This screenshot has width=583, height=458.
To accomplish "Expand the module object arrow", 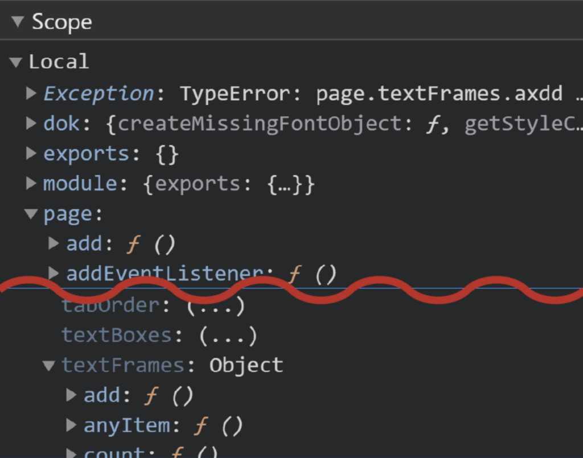I will point(32,183).
